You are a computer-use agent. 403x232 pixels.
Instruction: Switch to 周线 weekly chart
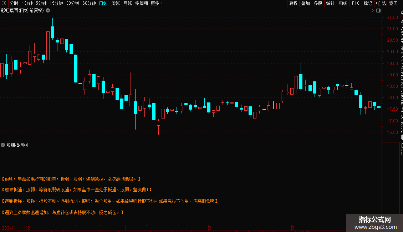point(116,3)
